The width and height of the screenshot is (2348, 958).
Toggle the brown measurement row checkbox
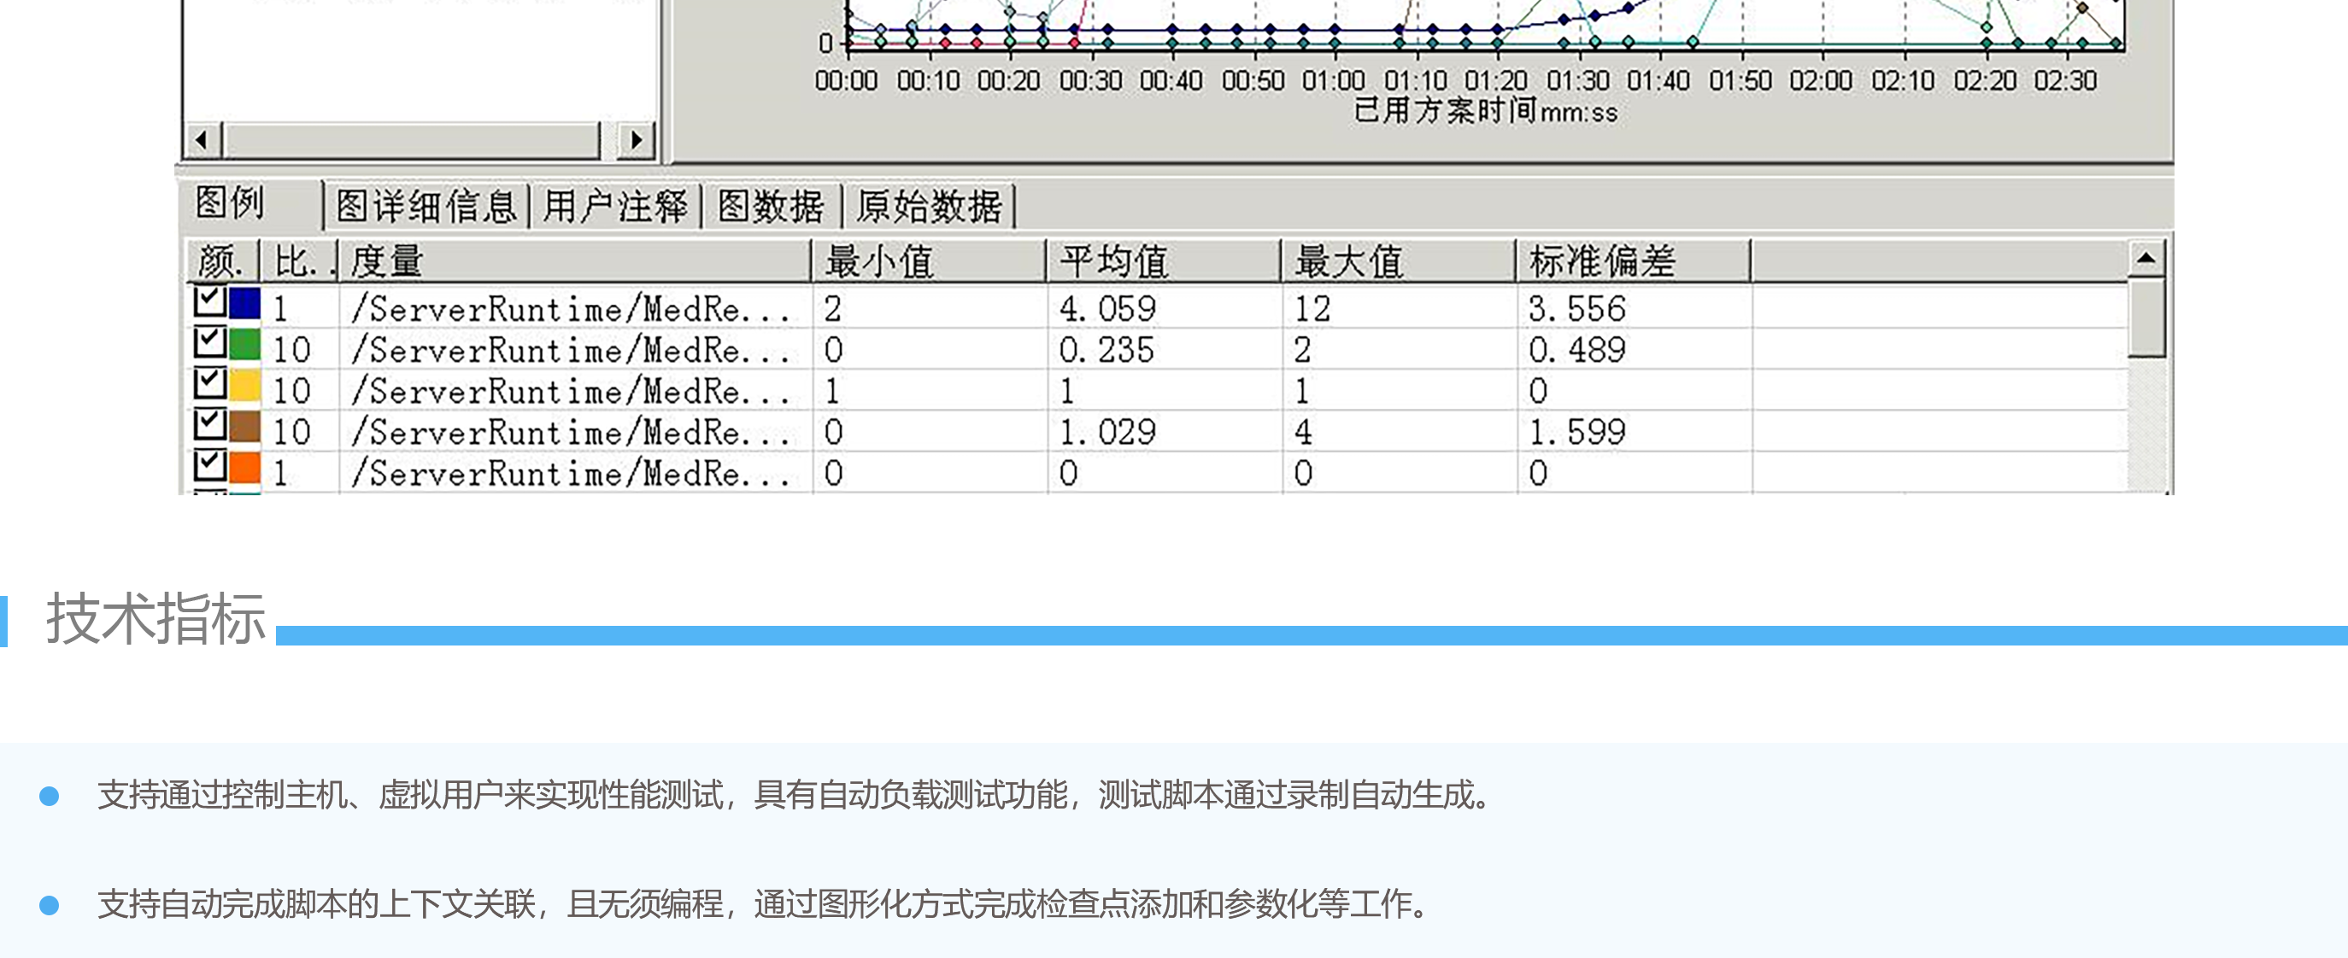[x=209, y=425]
